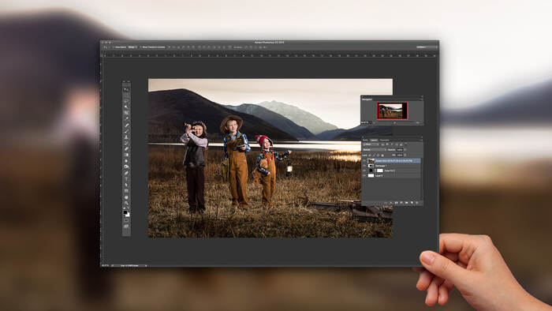Click the Create new layer icon
Screen dimensions: 552x311
tap(412, 203)
